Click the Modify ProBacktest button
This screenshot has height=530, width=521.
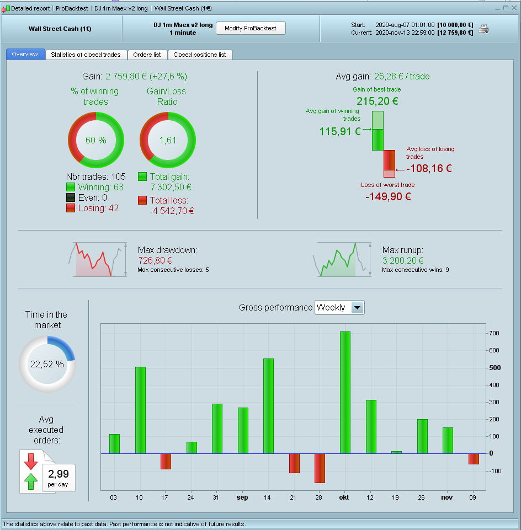251,28
